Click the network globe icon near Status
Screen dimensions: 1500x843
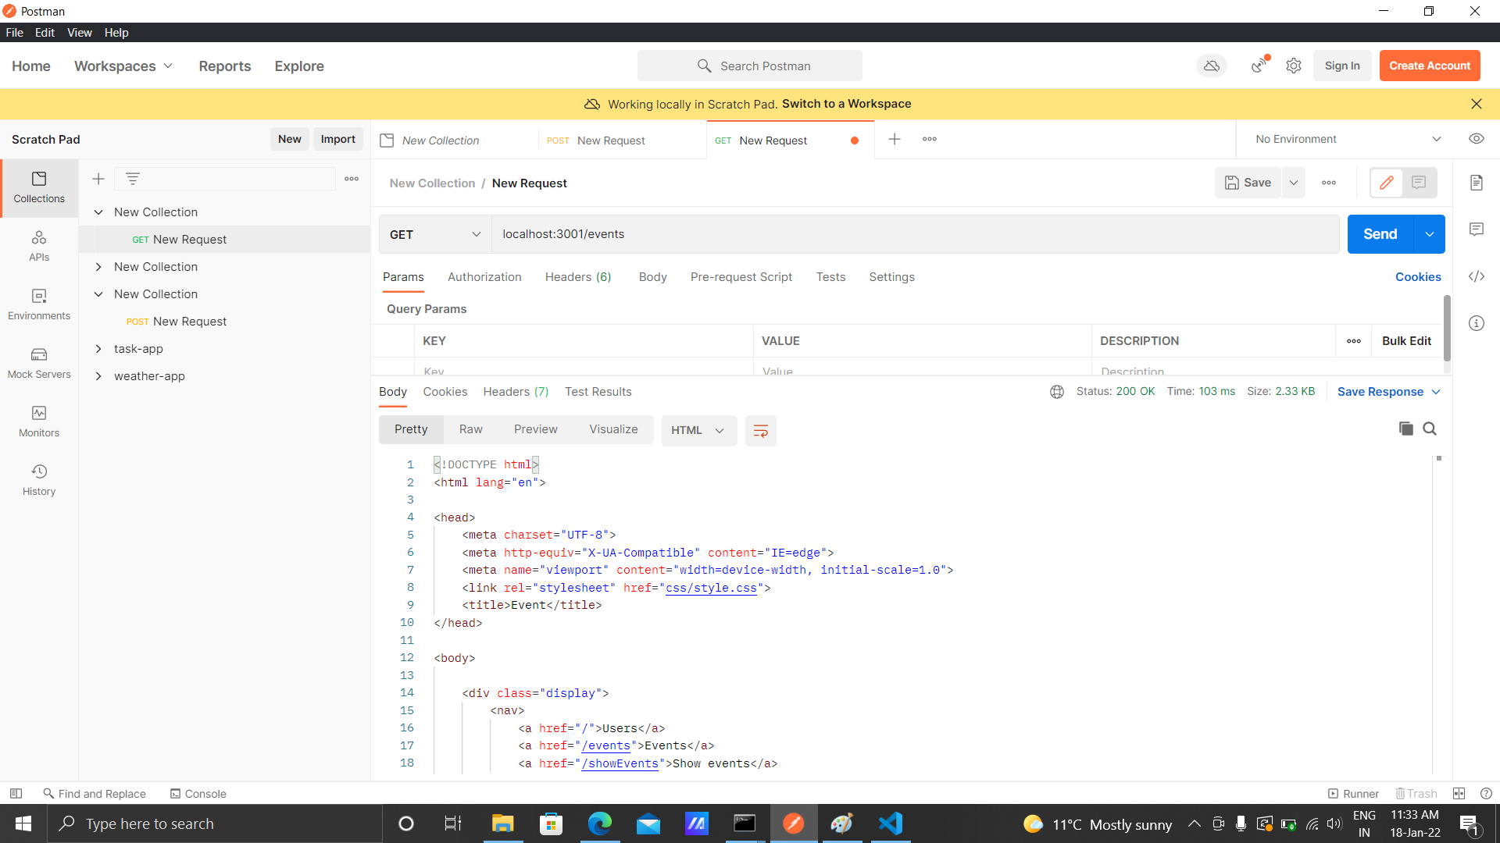click(1057, 392)
